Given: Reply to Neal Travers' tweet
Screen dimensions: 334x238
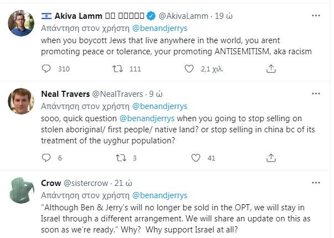Looking at the screenshot, I should coord(47,158).
